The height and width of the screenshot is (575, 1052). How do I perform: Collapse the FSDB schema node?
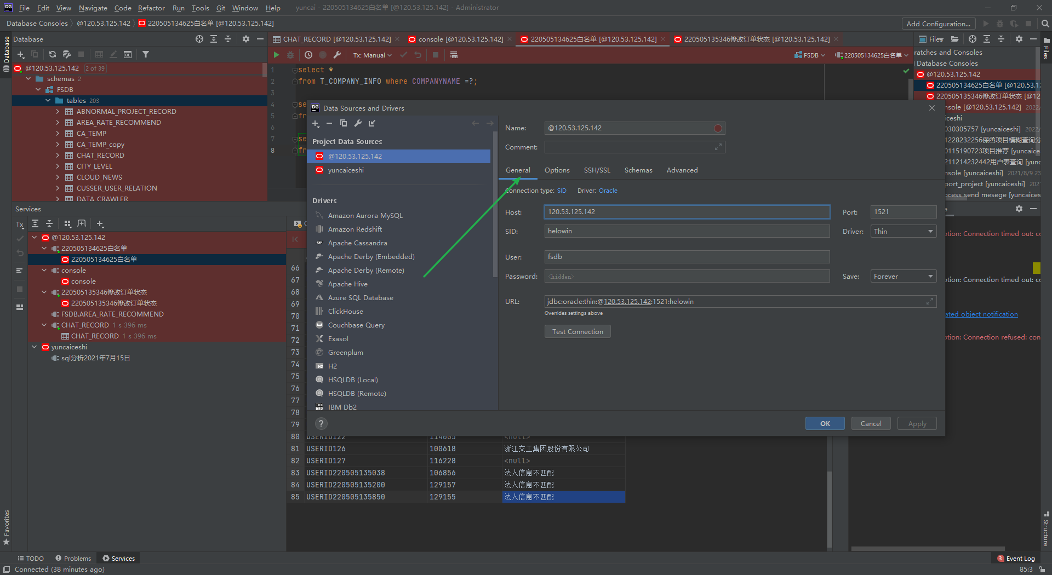(38, 90)
